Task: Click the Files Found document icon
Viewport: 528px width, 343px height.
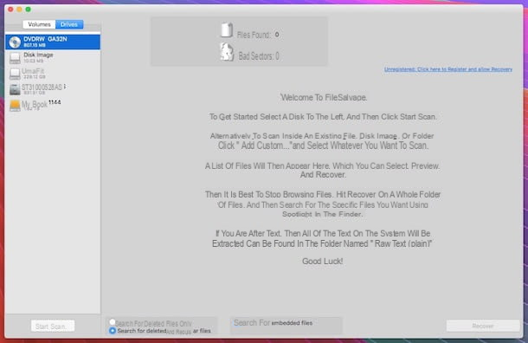Action: [x=227, y=30]
